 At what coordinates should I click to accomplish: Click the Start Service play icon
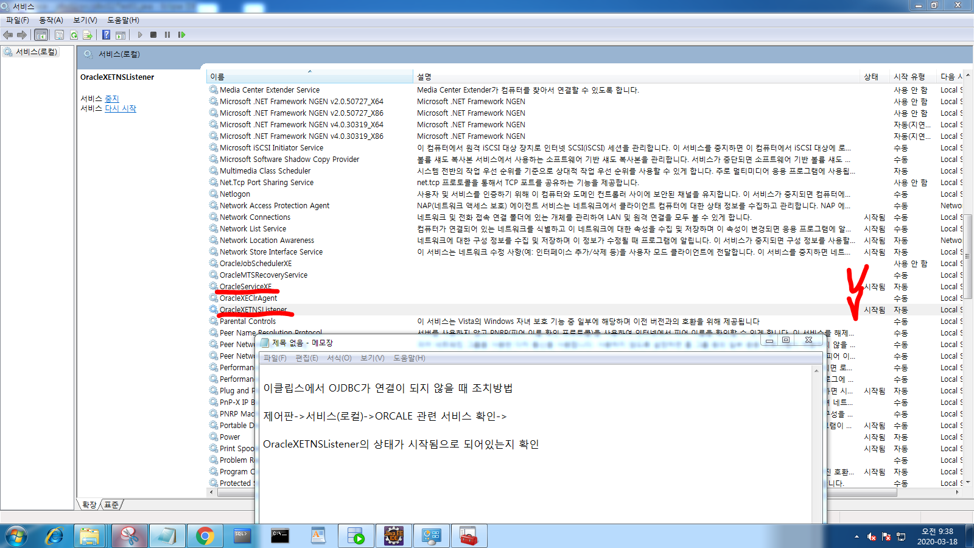coord(140,35)
